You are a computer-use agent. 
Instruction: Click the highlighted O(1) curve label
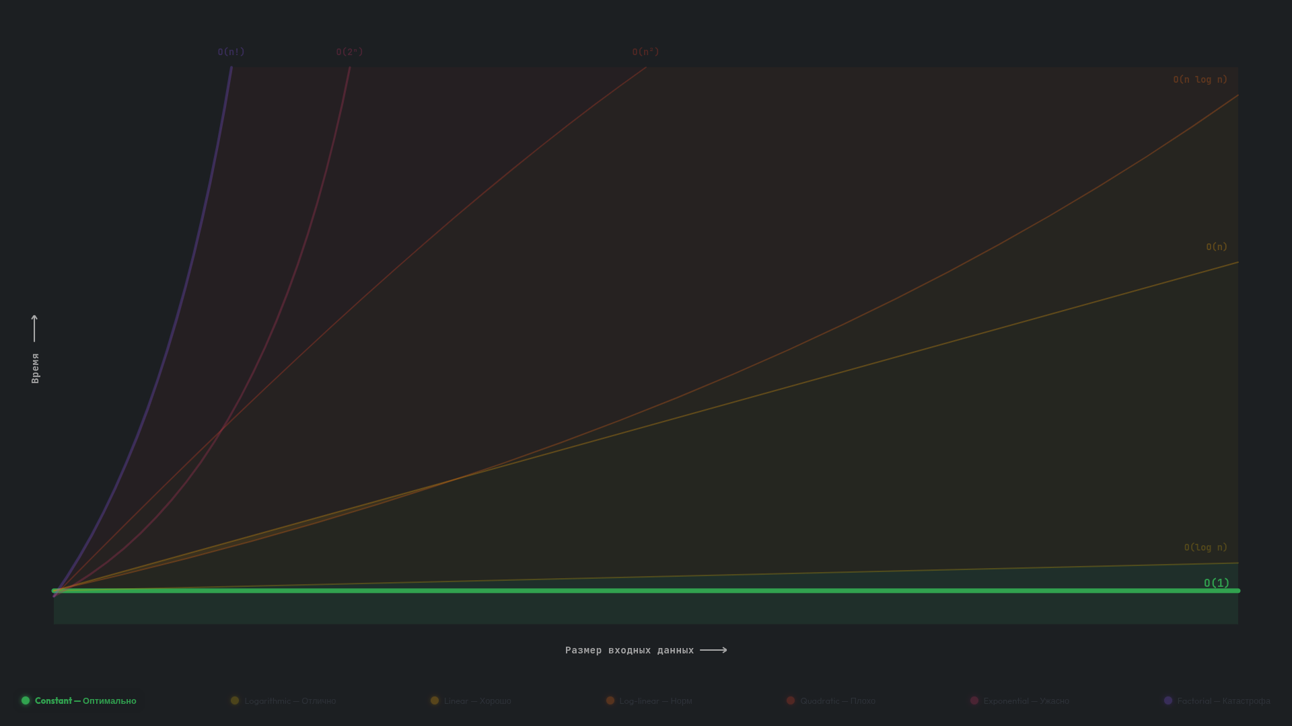(1216, 583)
